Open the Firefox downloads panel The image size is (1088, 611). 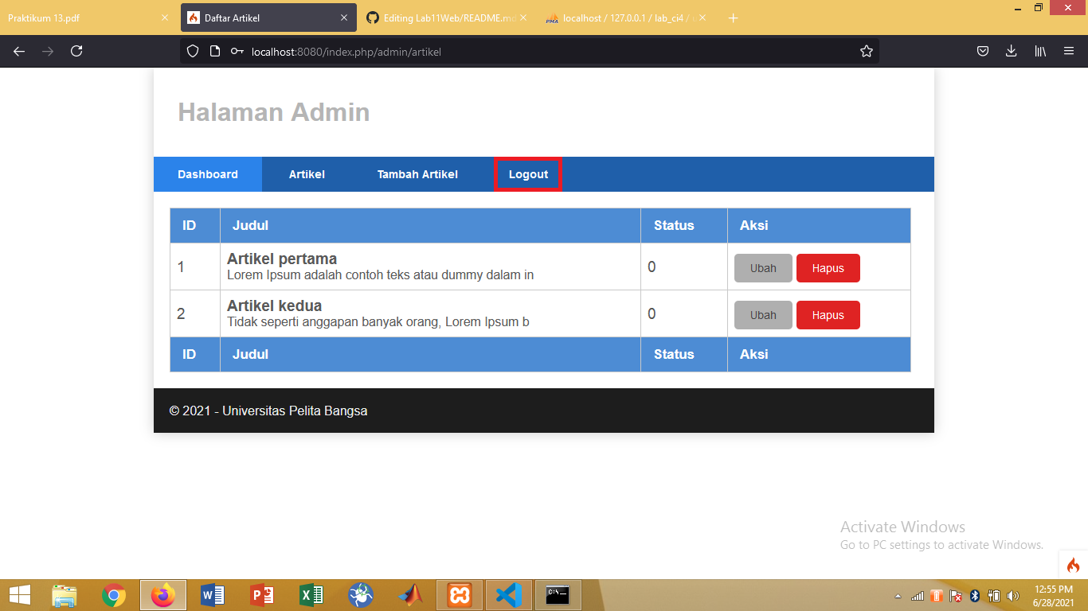tap(1011, 51)
